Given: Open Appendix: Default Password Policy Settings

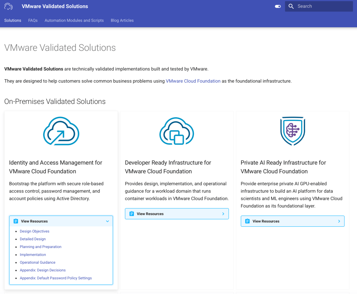Looking at the screenshot, I should click(x=56, y=278).
